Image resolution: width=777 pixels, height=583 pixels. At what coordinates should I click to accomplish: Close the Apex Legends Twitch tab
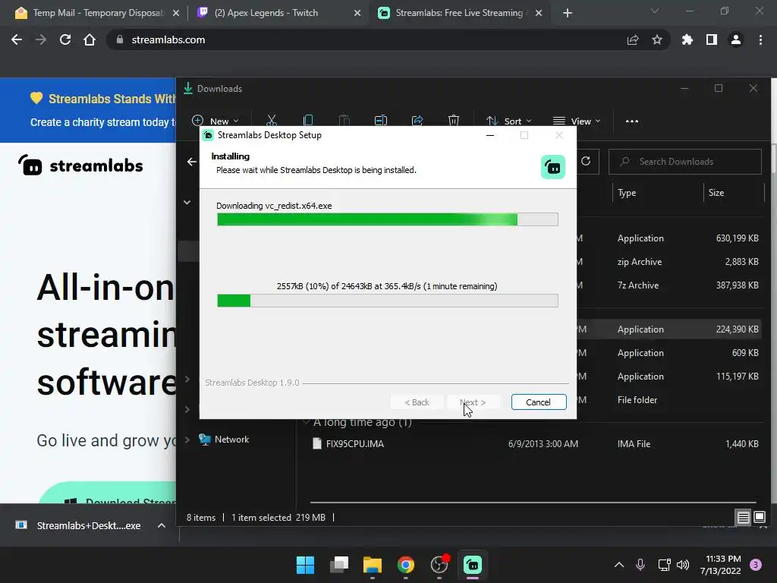[x=357, y=14]
